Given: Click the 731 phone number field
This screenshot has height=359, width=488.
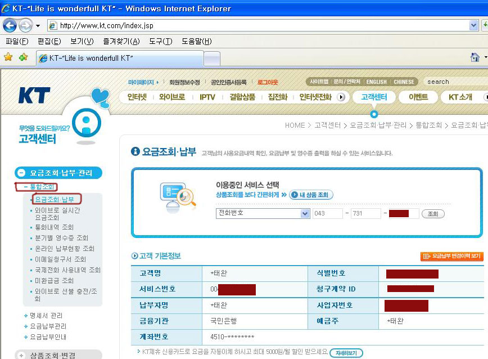Looking at the screenshot, I should tap(365, 214).
